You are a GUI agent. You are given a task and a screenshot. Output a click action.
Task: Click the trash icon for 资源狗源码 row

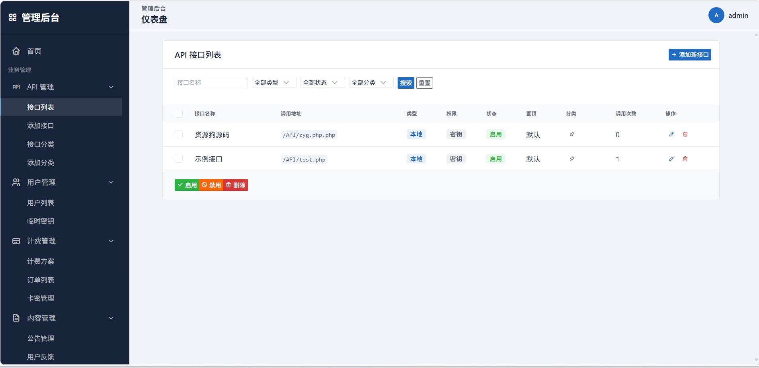pos(685,134)
